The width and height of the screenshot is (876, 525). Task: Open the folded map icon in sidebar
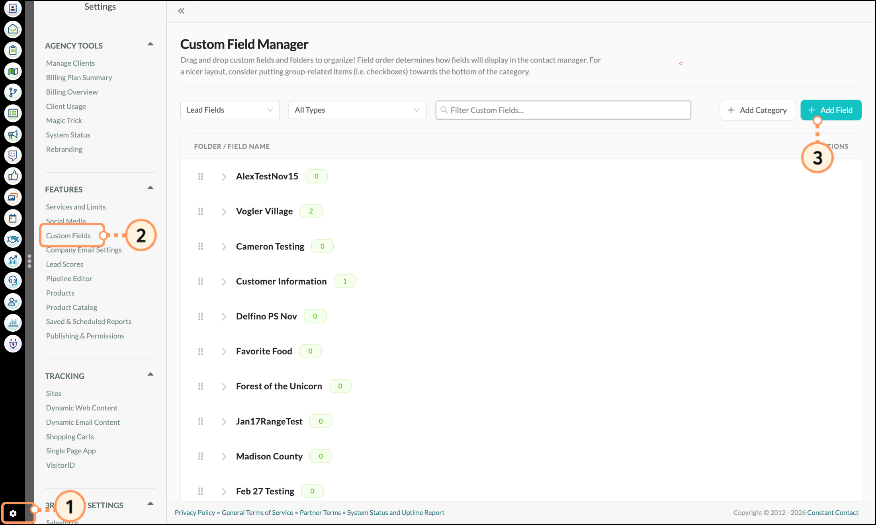pos(13,72)
